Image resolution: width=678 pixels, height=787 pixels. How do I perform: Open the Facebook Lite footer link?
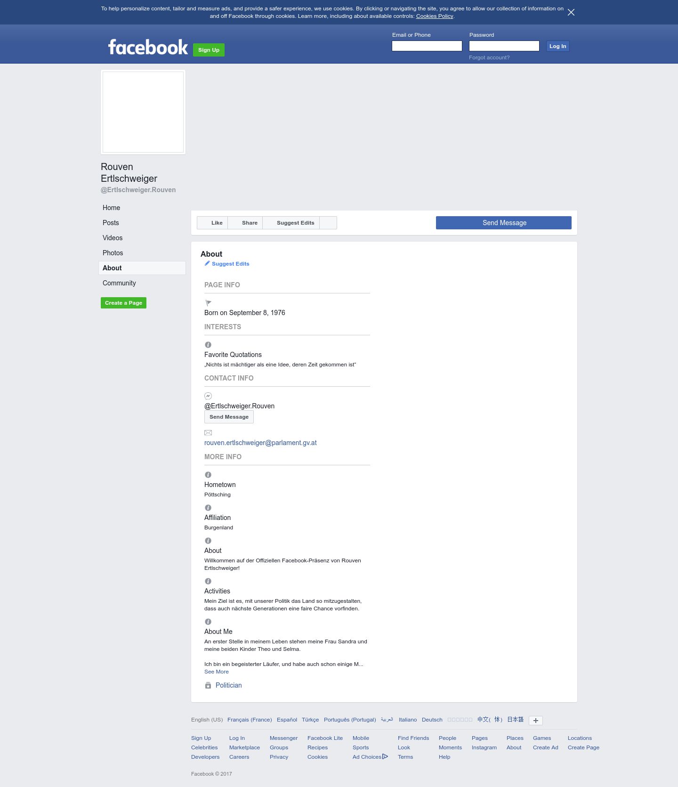coord(325,738)
